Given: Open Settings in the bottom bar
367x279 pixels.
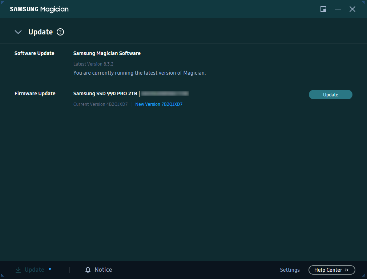Looking at the screenshot, I should click(290, 270).
